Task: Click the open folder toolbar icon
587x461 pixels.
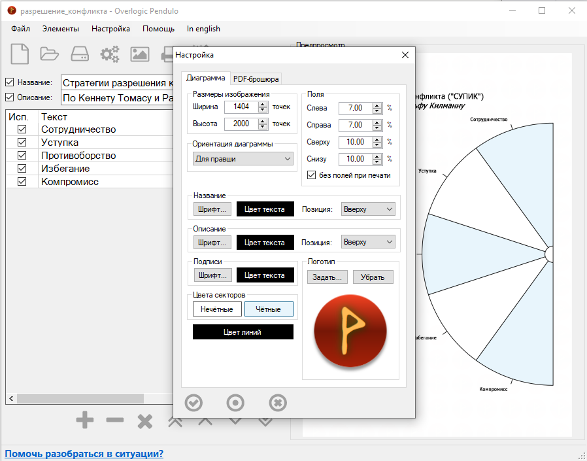Action: pyautogui.click(x=49, y=54)
